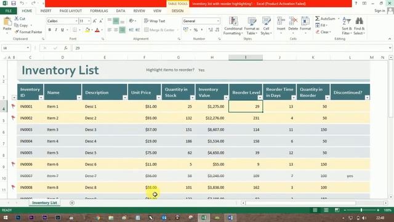Click the Format Painter brush
Viewport: 394px width, 222px height.
pyautogui.click(x=28, y=32)
